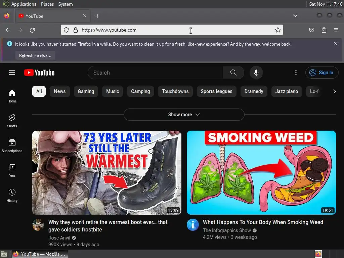The width and height of the screenshot is (344, 258).
Task: Open You section in sidebar
Action: [12, 171]
